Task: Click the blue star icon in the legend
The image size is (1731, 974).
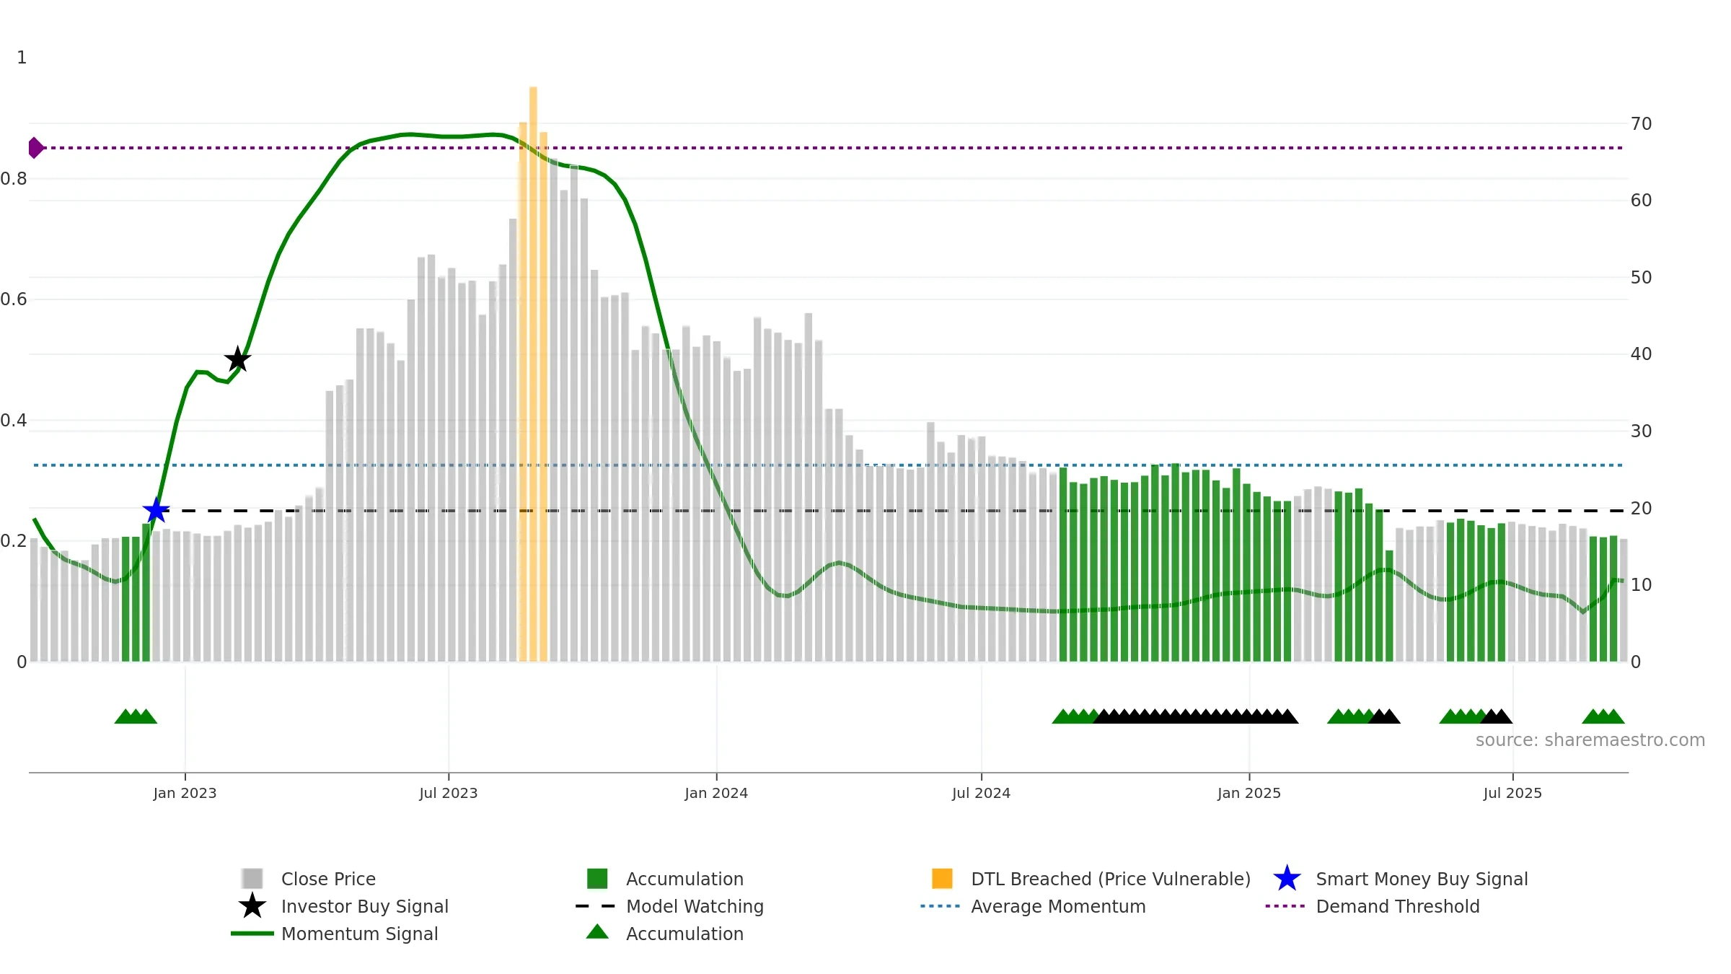Action: point(1287,879)
